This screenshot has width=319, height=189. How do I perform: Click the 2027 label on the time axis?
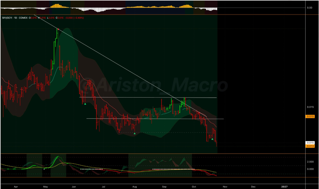[284, 187]
